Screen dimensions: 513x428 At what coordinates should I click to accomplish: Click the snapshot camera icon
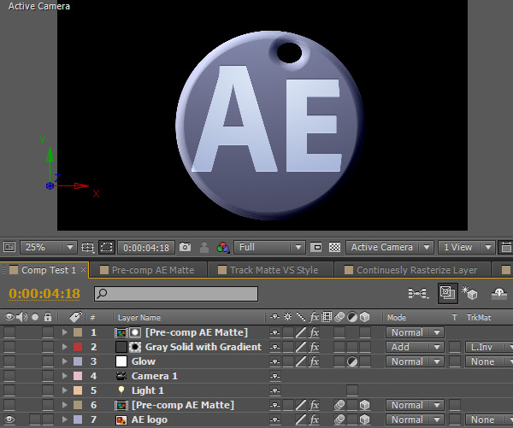point(186,248)
